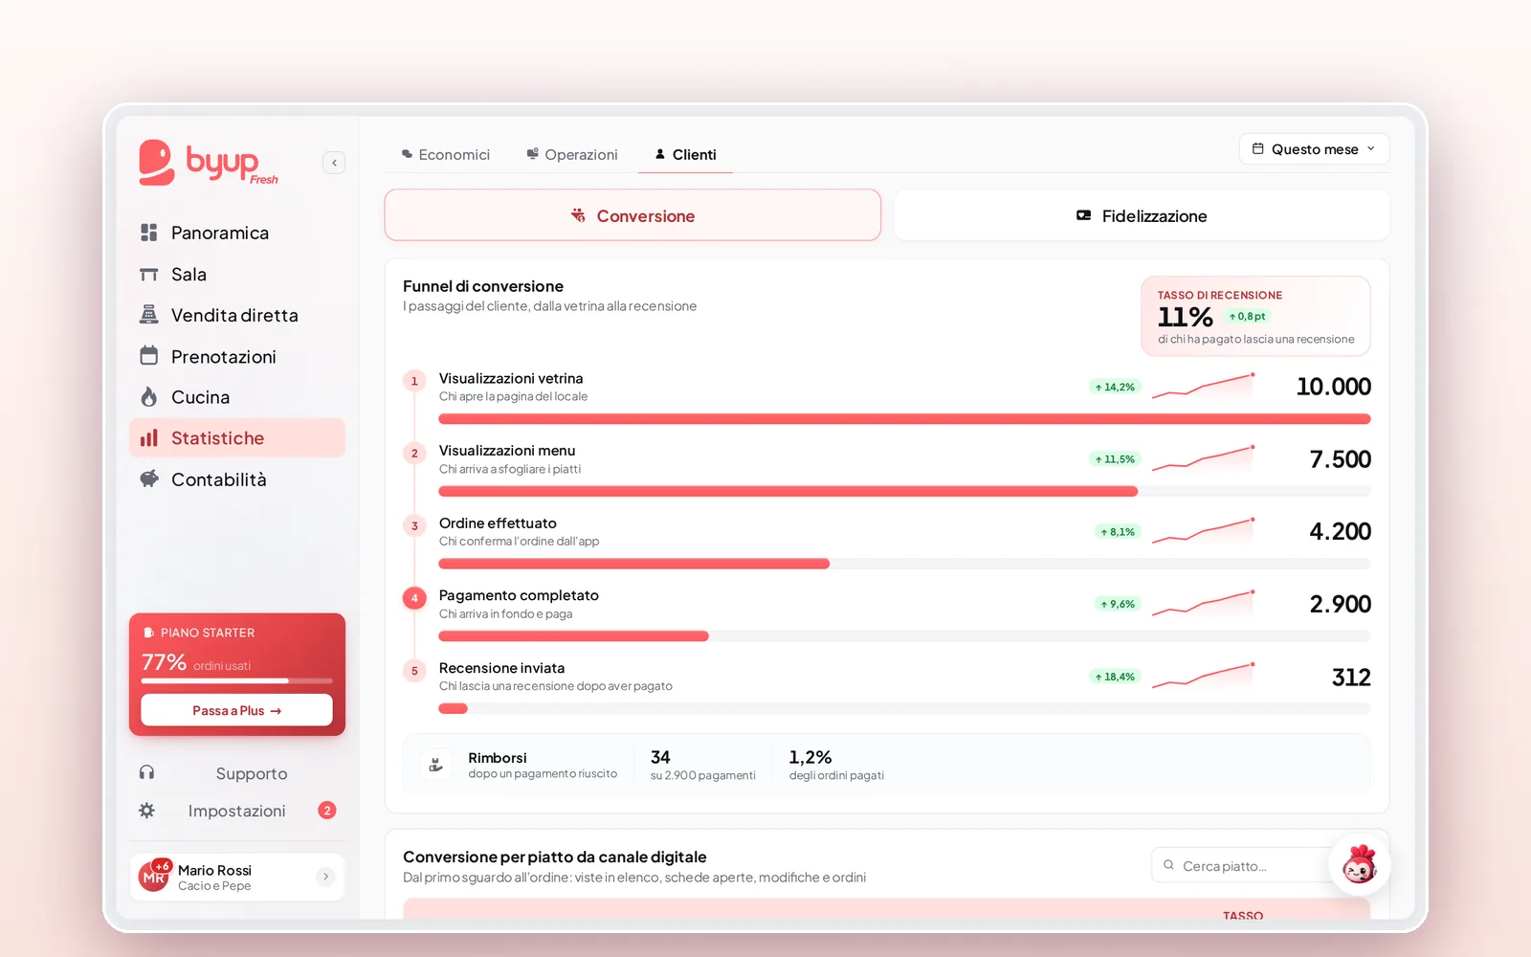Image resolution: width=1531 pixels, height=957 pixels.
Task: Go to the Sala section
Action: 237,274
